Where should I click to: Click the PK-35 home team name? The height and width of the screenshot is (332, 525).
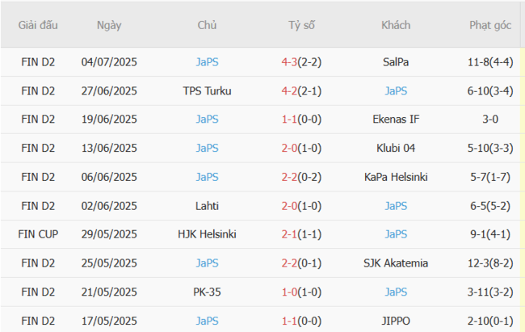207,292
